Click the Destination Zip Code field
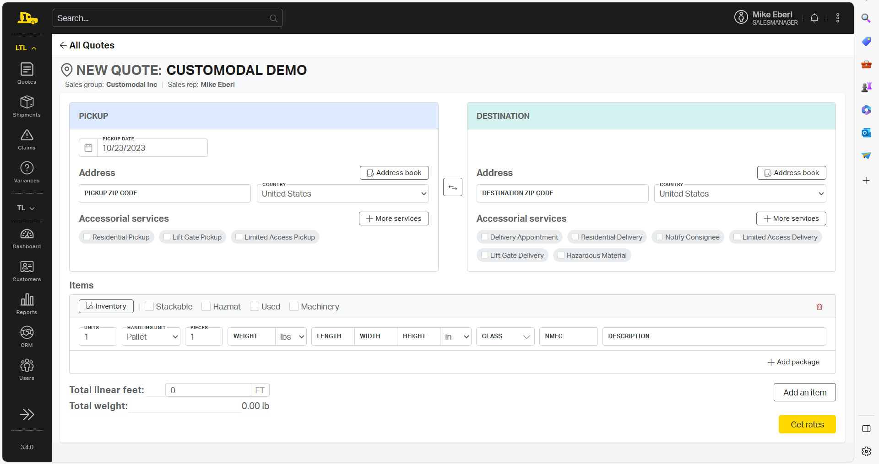 pos(562,193)
